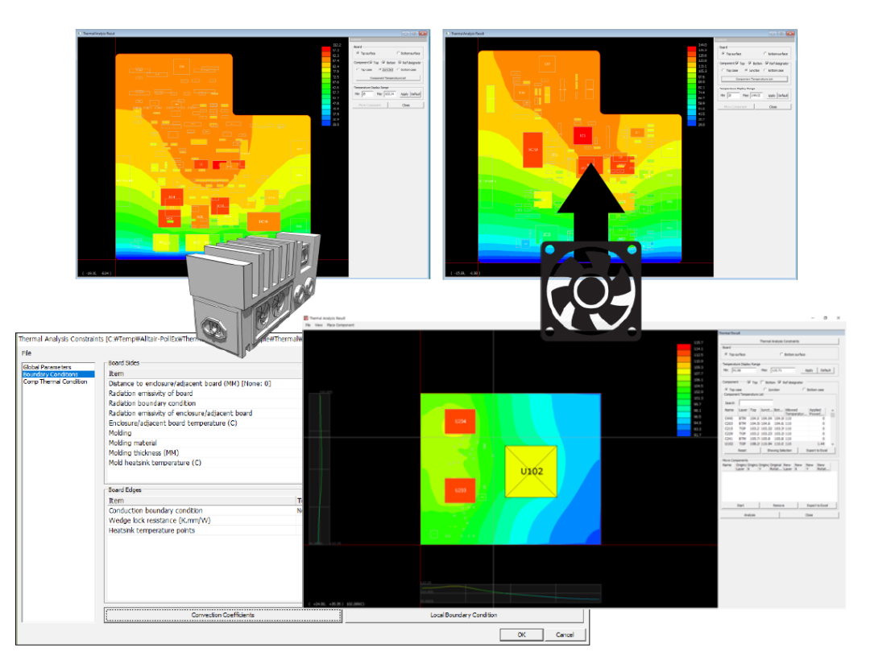
Task: Select the Wedge lock resistance (K.mm/W) row
Action: tap(204, 520)
